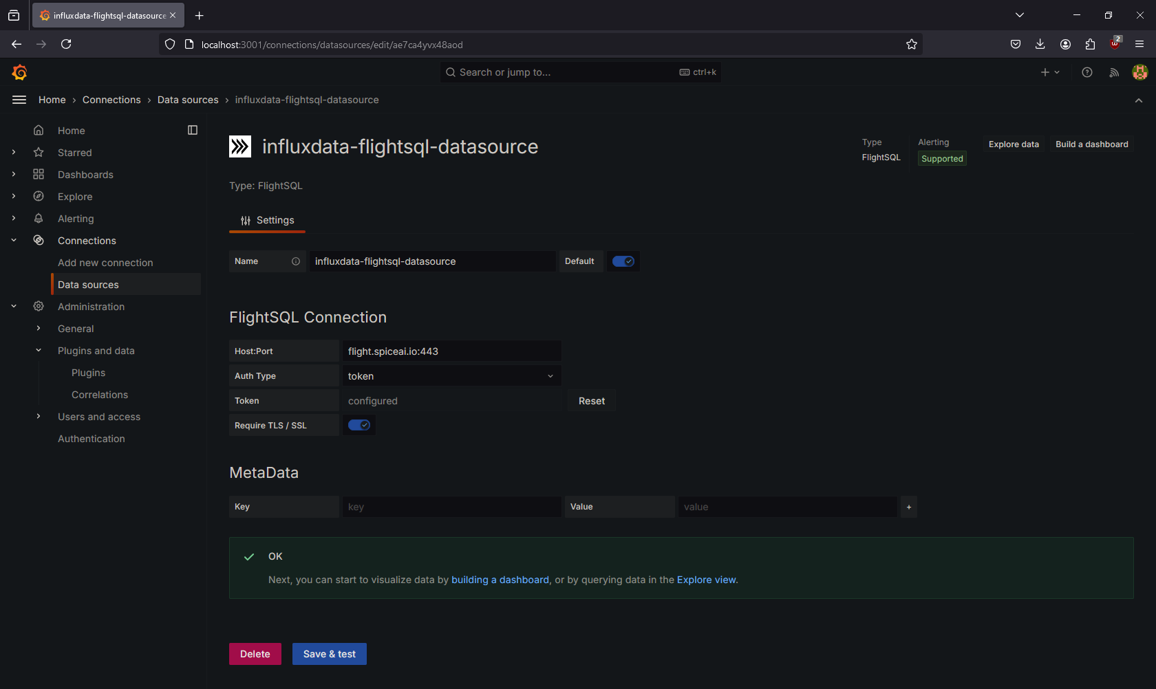Click the hamburger menu toggle icon

[x=19, y=100]
